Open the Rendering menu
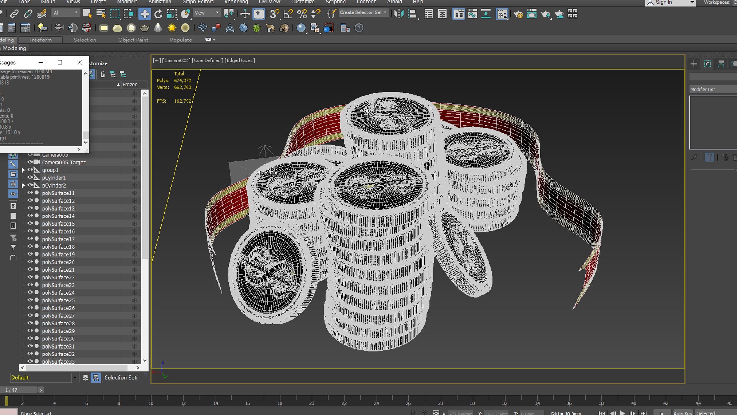Screen dimensions: 737x415 pyautogui.click(x=236, y=2)
